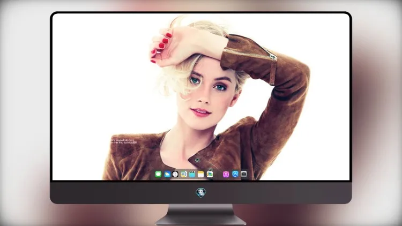Open the Clock app in the dock
This screenshot has height=226, width=402.
coord(175,174)
